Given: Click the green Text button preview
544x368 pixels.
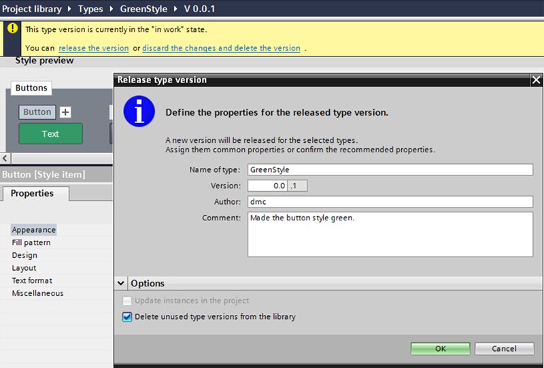Looking at the screenshot, I should (50, 133).
